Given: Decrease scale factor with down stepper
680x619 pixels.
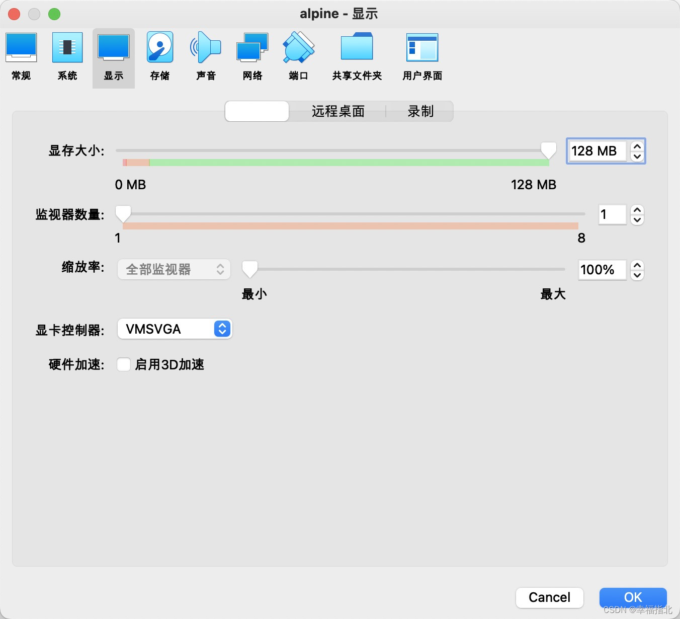Looking at the screenshot, I should 637,275.
